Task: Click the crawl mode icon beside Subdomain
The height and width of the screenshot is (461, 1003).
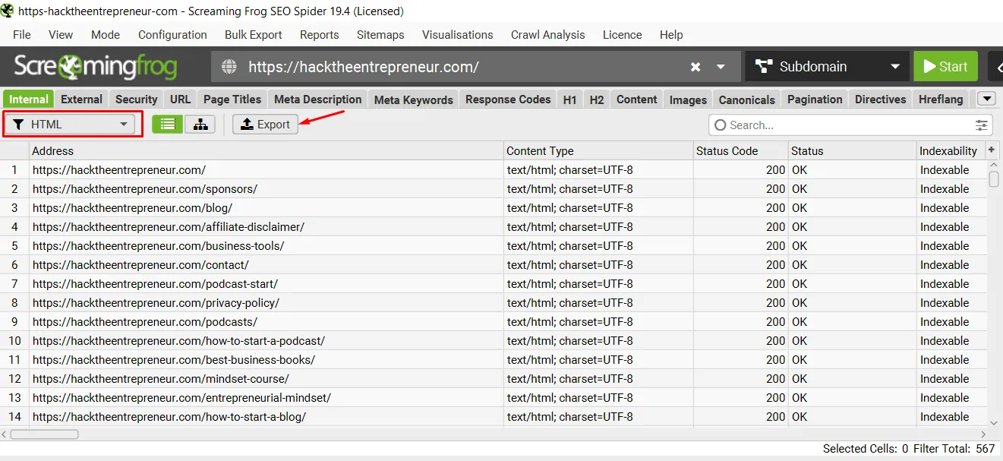Action: coord(763,67)
